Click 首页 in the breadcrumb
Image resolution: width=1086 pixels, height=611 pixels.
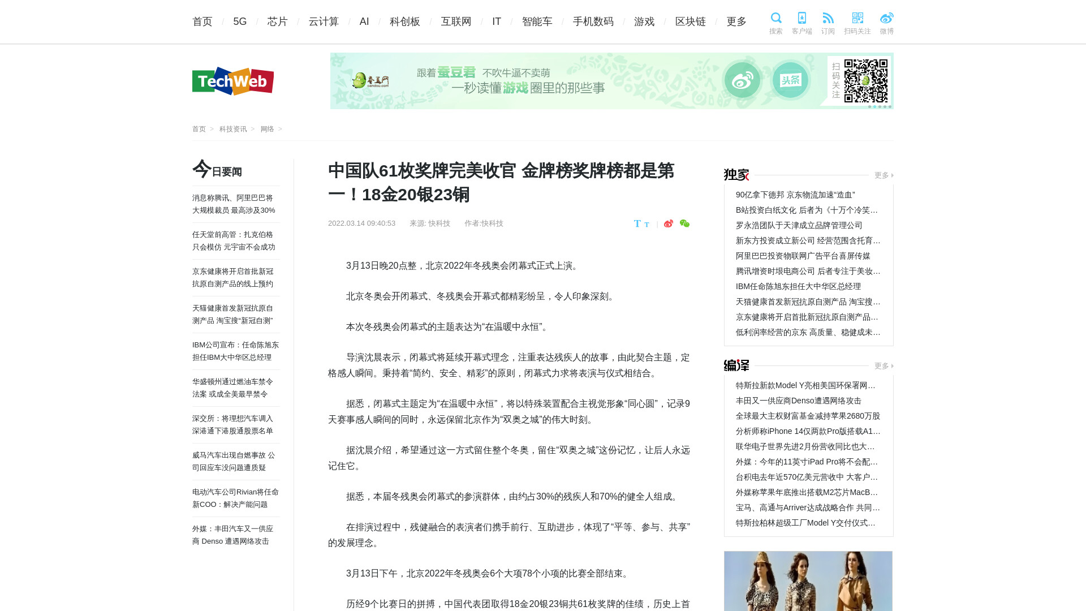click(199, 129)
